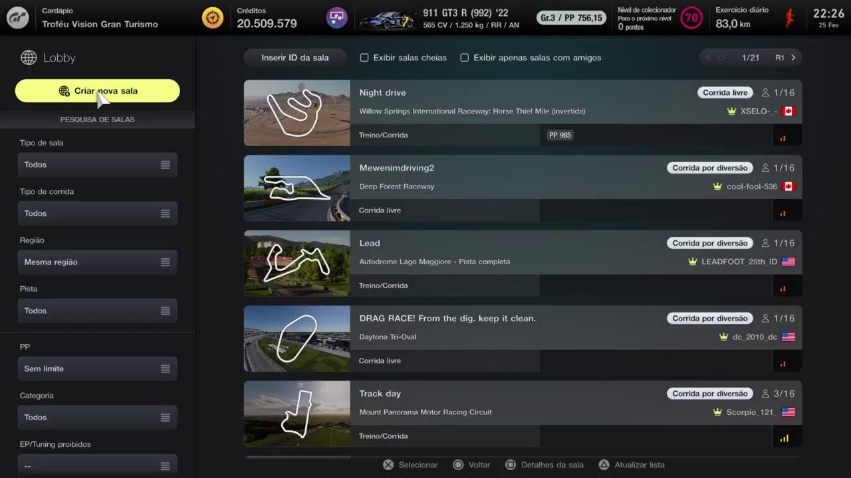Click the Gran Turismo GT logo
This screenshot has height=478, width=851.
pyautogui.click(x=17, y=17)
